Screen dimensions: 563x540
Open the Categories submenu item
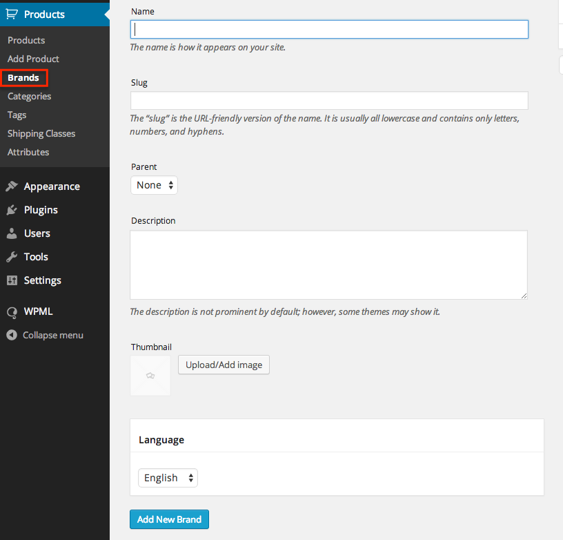[x=30, y=96]
